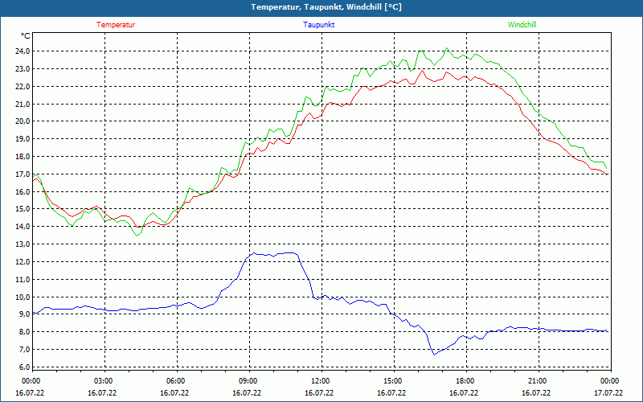Click the 03:00 time label on x-axis
This screenshot has width=643, height=402.
pyautogui.click(x=103, y=381)
